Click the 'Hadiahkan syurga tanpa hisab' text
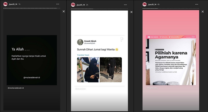Screen dimensions: 208x112 click(29, 57)
